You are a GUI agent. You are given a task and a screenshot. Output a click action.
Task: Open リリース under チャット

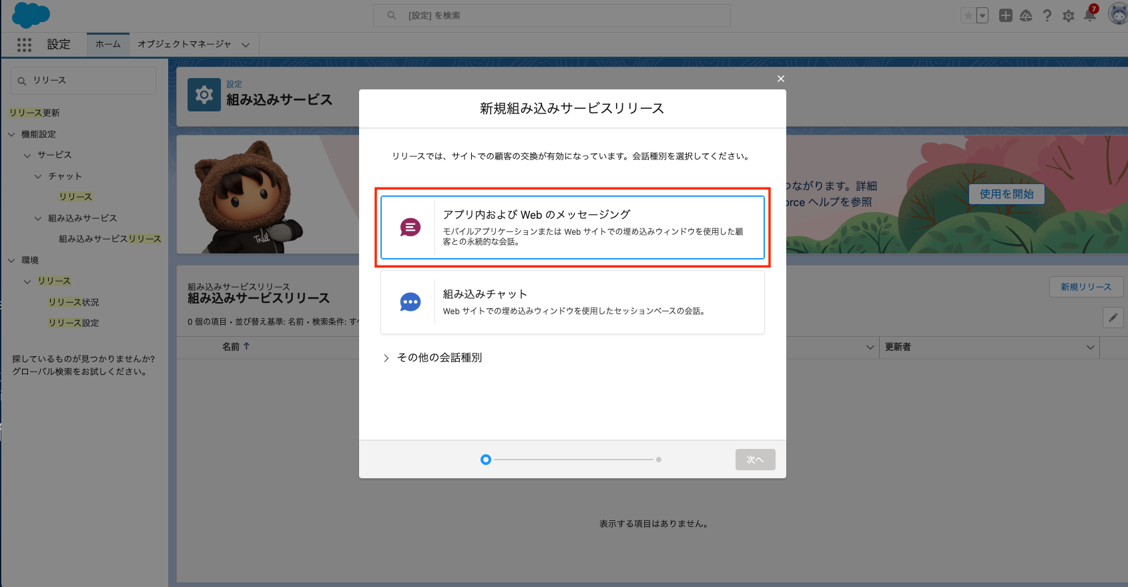pyautogui.click(x=75, y=197)
